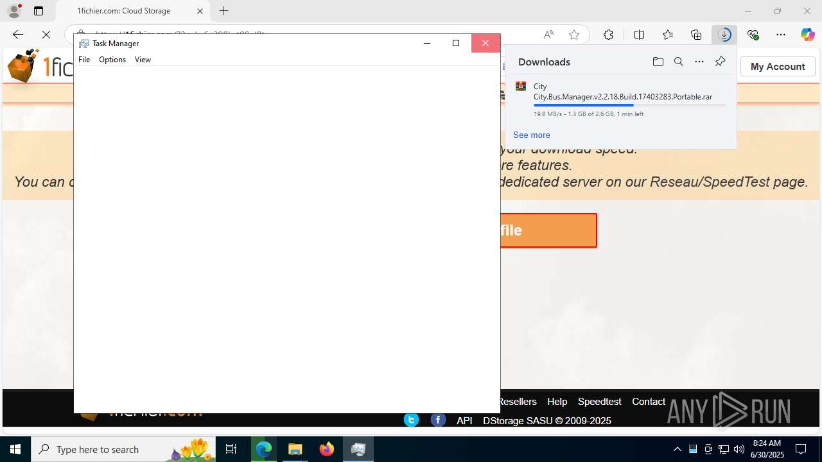This screenshot has width=822, height=462.
Task: Open the Speedtest footer link
Action: [599, 401]
